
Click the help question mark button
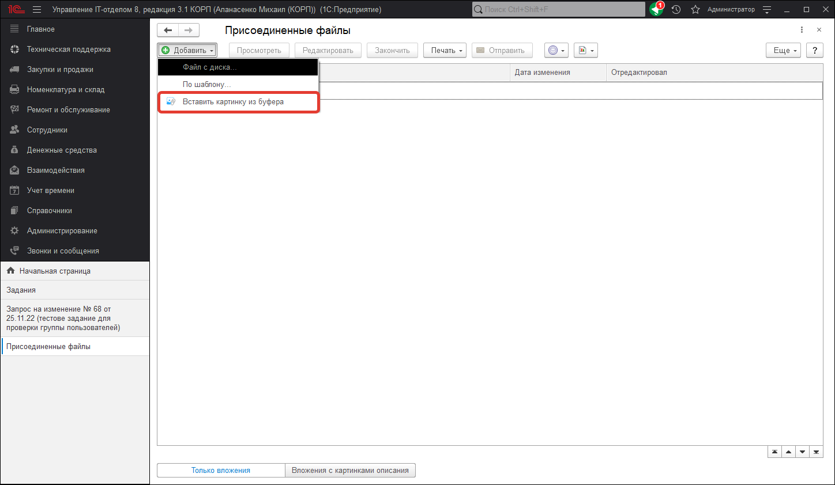814,51
